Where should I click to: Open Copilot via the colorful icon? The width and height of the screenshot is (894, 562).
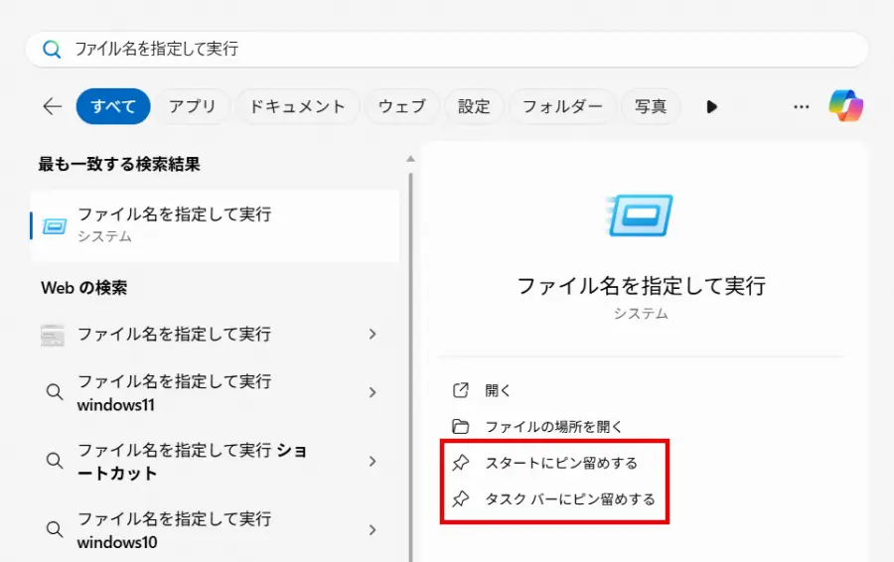click(x=846, y=105)
